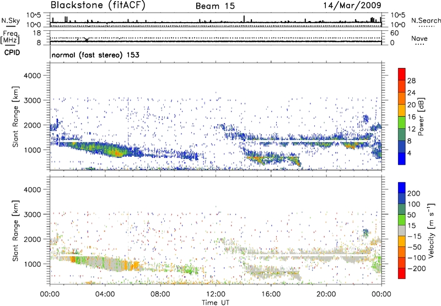Viewport: 441px width, 306px height.
Task: Click the tall N.Sky spike near 14:00
Action: click(244, 19)
